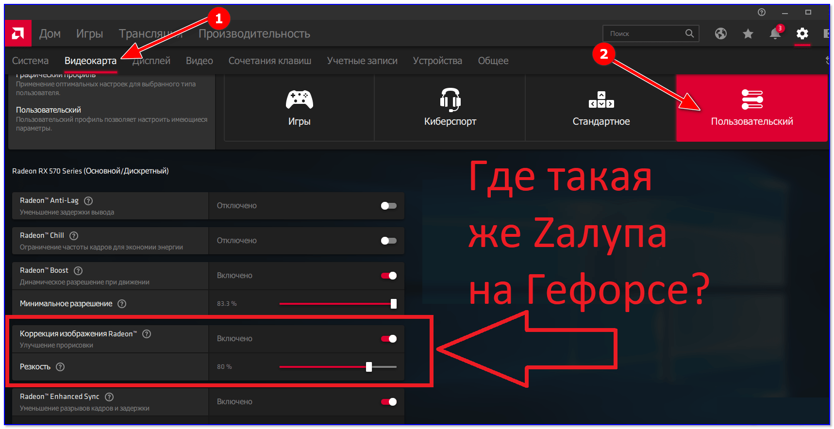Click the Radeon RX 570 Series label
Screen dimensions: 834x429
90,171
